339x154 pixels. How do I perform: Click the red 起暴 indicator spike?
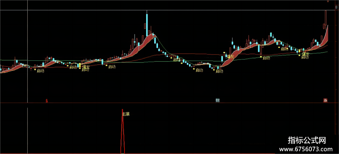point(122,130)
